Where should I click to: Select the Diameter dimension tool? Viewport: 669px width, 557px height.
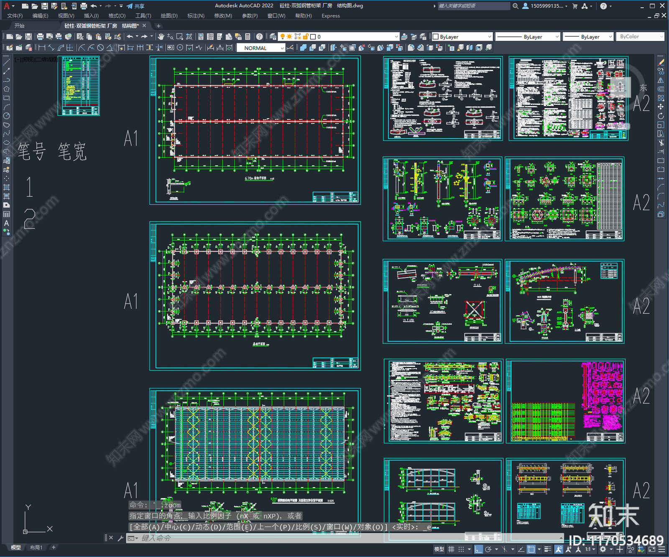100,48
